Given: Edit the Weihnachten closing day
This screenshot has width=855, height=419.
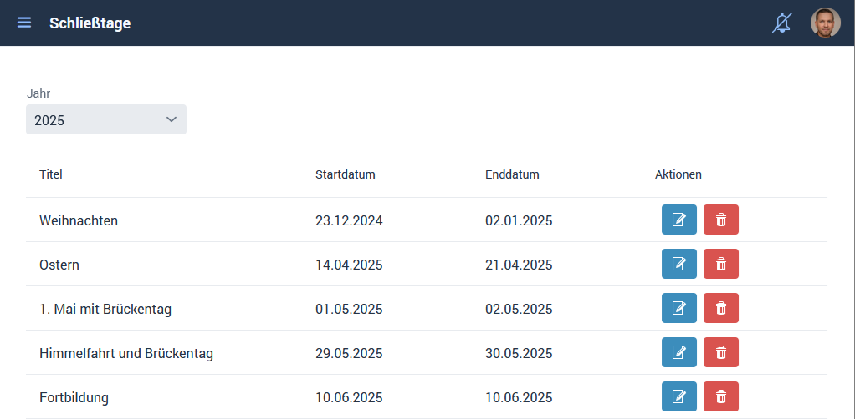Looking at the screenshot, I should coord(678,220).
